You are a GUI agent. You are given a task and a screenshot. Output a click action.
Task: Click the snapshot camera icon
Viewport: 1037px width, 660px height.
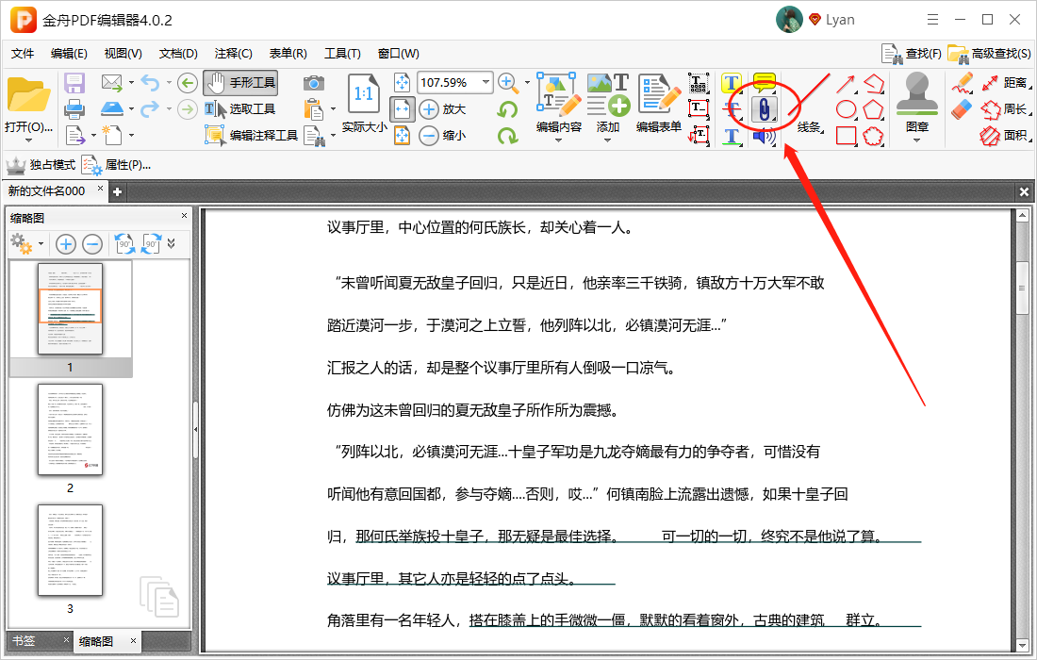pos(314,83)
